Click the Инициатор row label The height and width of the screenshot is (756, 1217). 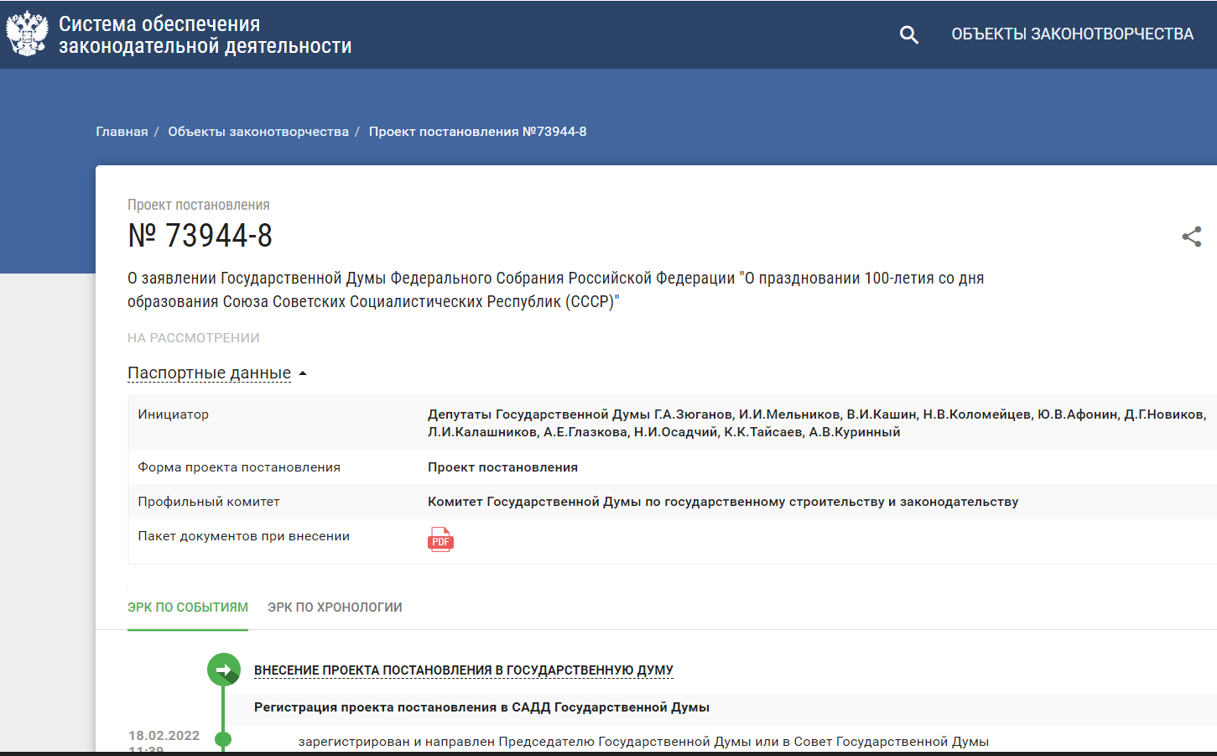click(x=174, y=414)
